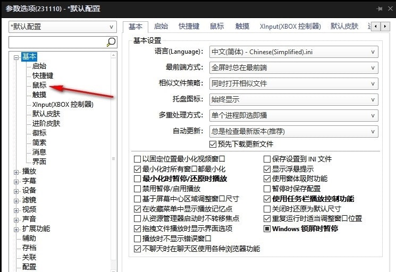
Task: Select XInput(XBOX 控制器) tree item
Action: point(63,105)
